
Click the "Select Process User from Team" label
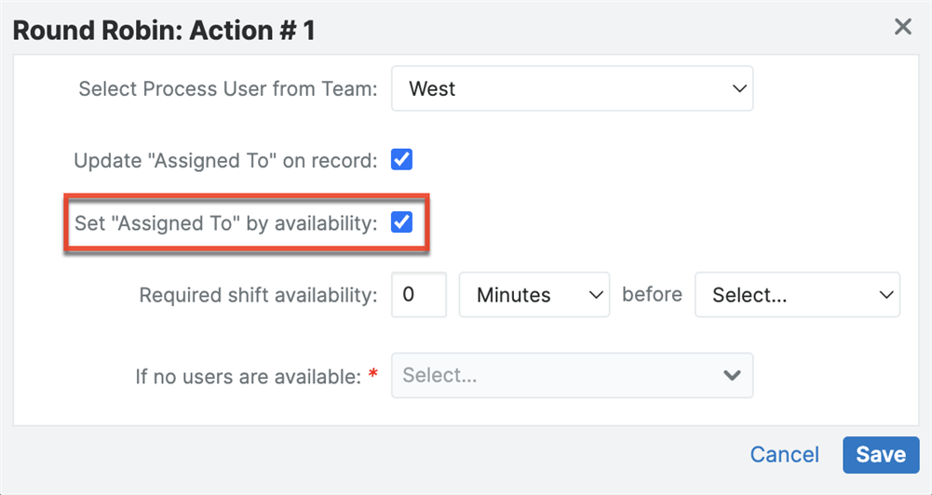(x=228, y=89)
